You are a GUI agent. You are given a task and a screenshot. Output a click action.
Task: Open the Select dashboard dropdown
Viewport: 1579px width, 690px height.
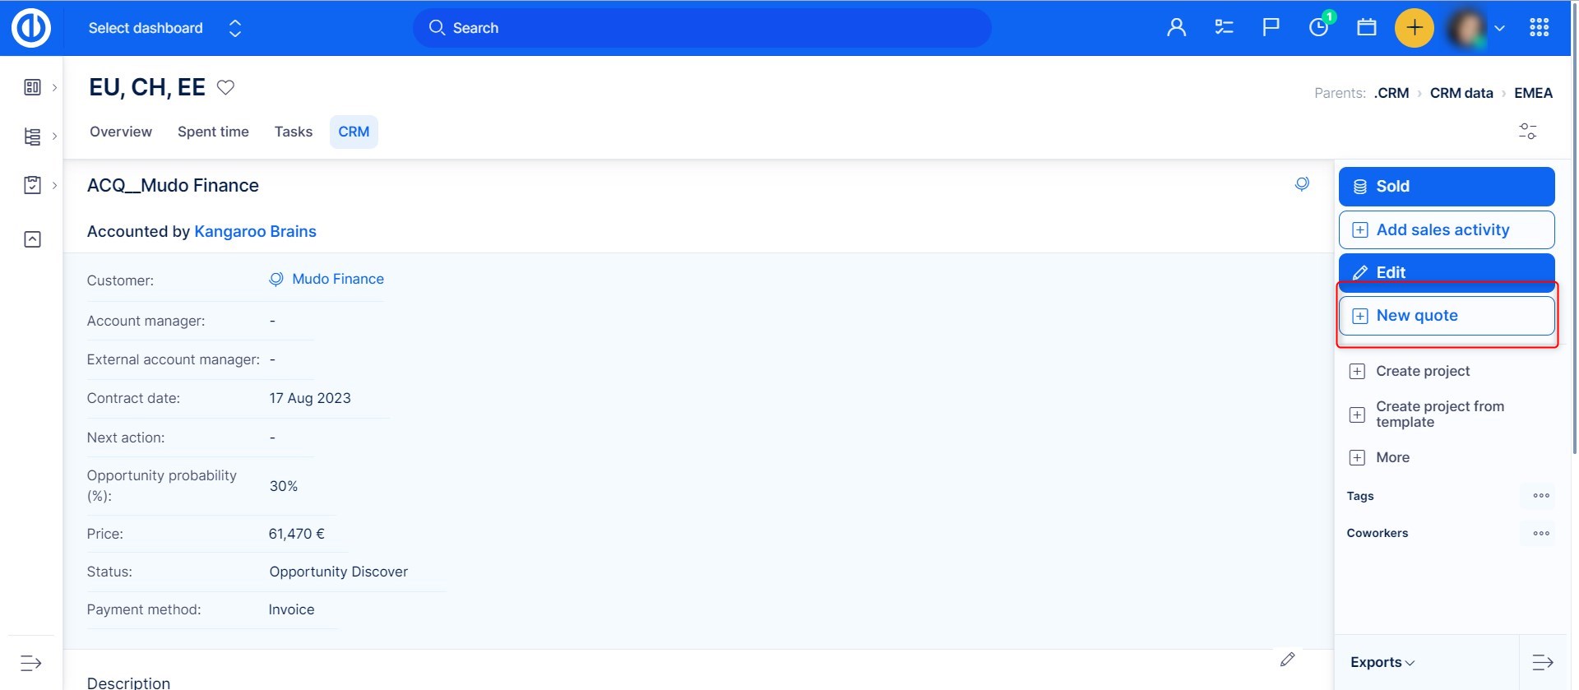[x=164, y=28]
